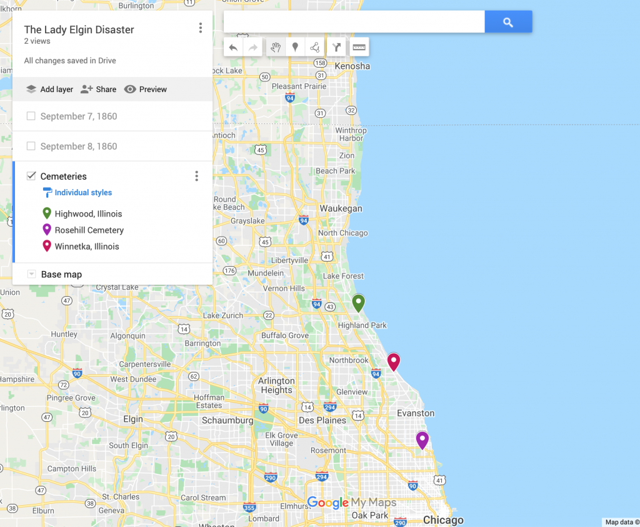640x527 pixels.
Task: Click the Preview eye icon
Action: coord(130,89)
